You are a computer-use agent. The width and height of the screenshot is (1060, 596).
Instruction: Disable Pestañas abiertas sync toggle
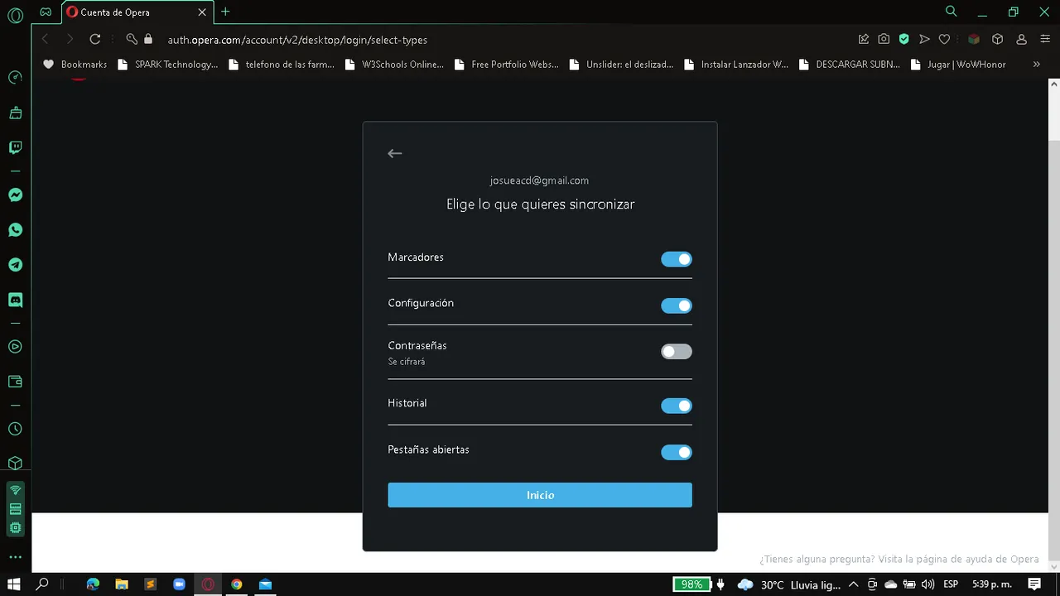pyautogui.click(x=677, y=452)
